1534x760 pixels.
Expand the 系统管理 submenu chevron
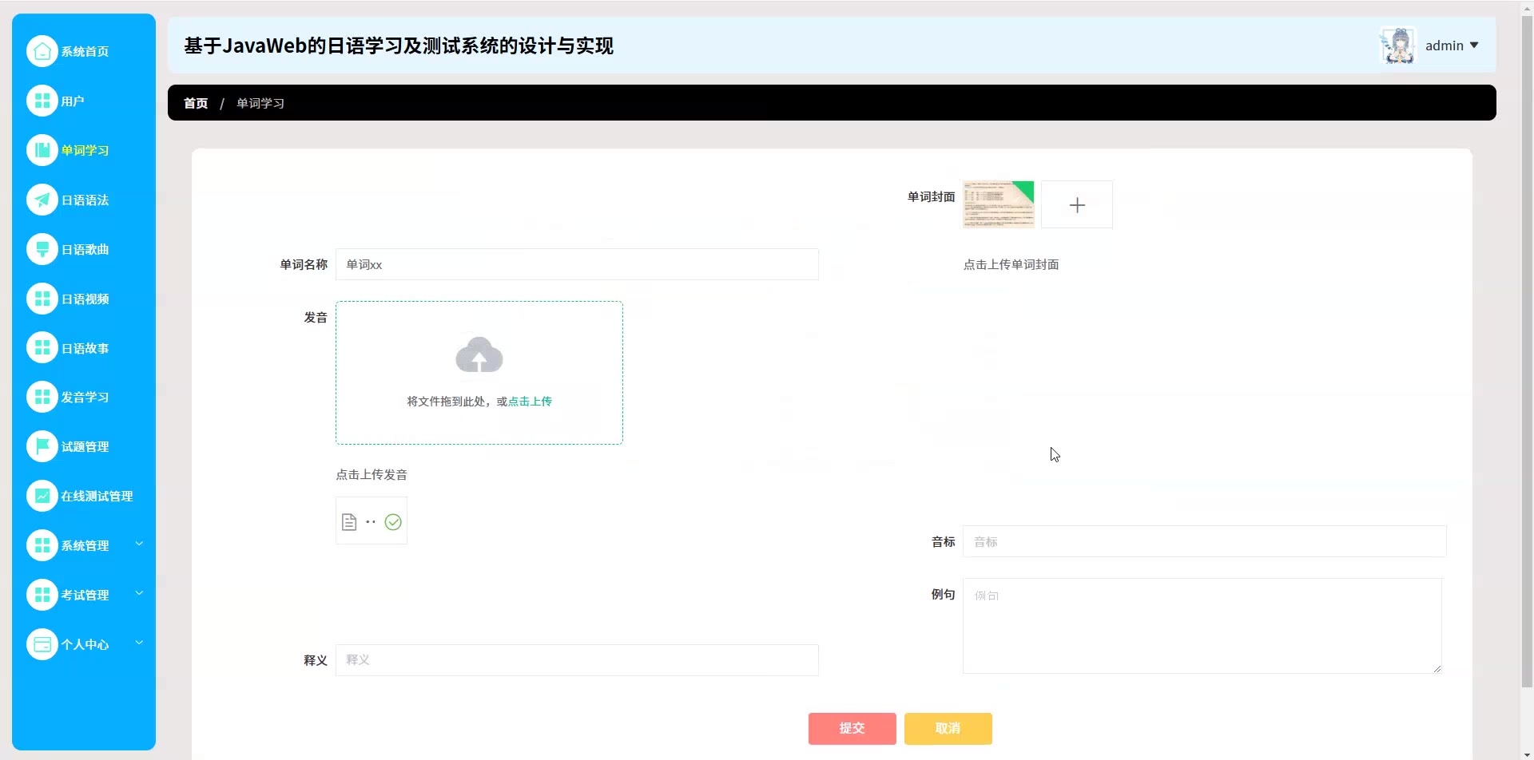(x=139, y=544)
